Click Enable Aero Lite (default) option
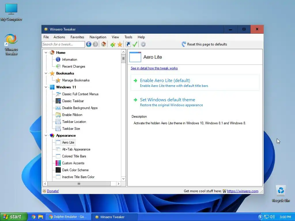 [x=195, y=83]
